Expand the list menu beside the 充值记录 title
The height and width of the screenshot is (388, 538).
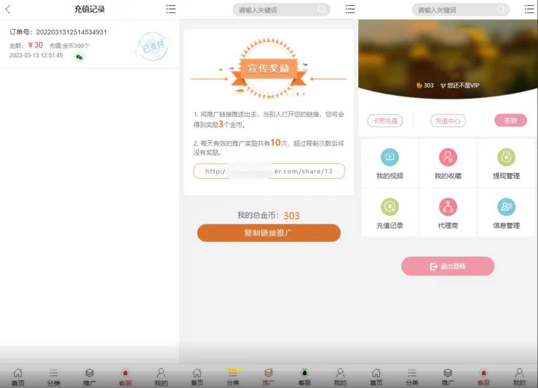coord(171,9)
